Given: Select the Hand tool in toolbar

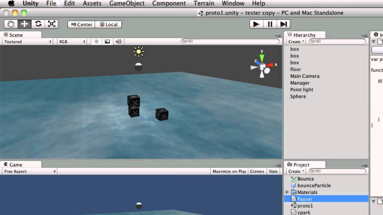Looking at the screenshot, I should tap(11, 24).
